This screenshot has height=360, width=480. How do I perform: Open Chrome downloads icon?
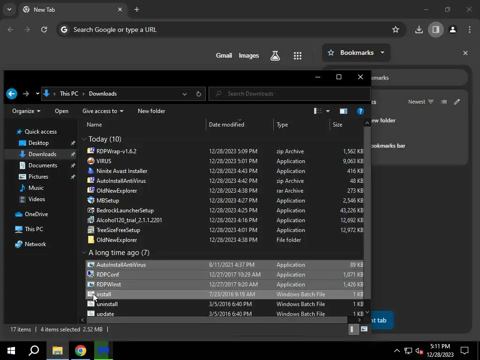419,30
